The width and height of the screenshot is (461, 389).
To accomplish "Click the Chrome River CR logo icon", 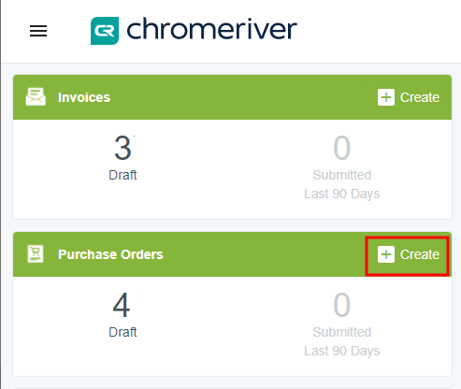I will 105,31.
